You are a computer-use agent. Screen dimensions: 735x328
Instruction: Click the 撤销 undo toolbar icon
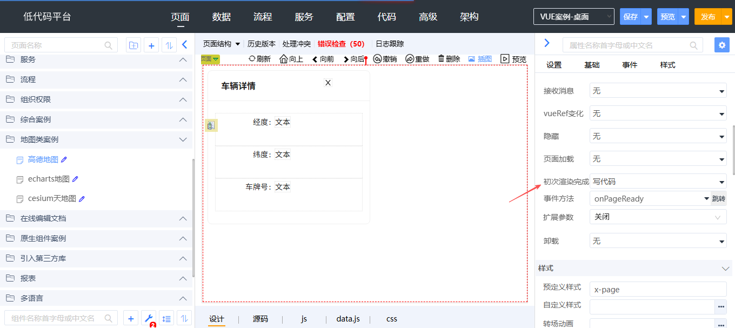point(377,59)
